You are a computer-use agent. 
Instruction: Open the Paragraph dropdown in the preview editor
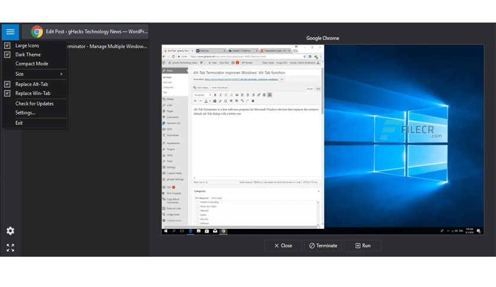point(202,95)
